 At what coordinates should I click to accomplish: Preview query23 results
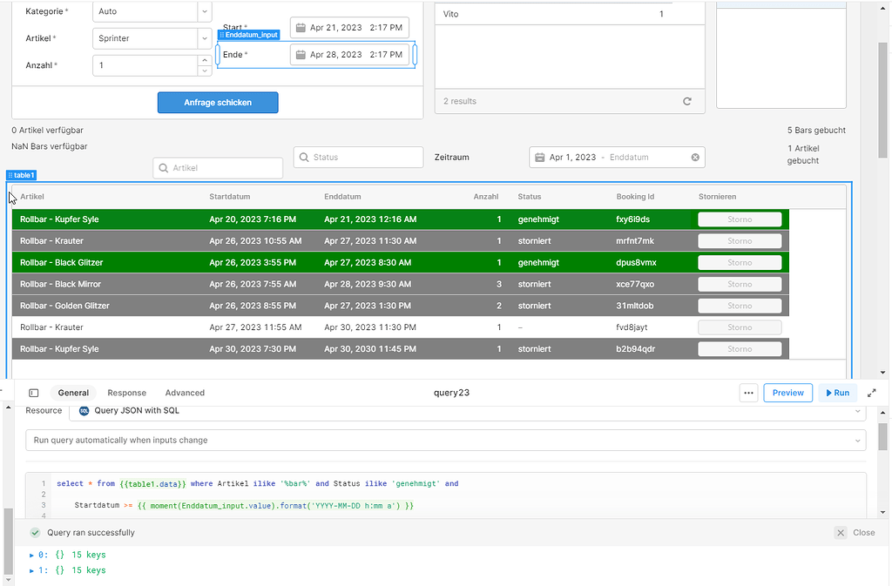(787, 393)
